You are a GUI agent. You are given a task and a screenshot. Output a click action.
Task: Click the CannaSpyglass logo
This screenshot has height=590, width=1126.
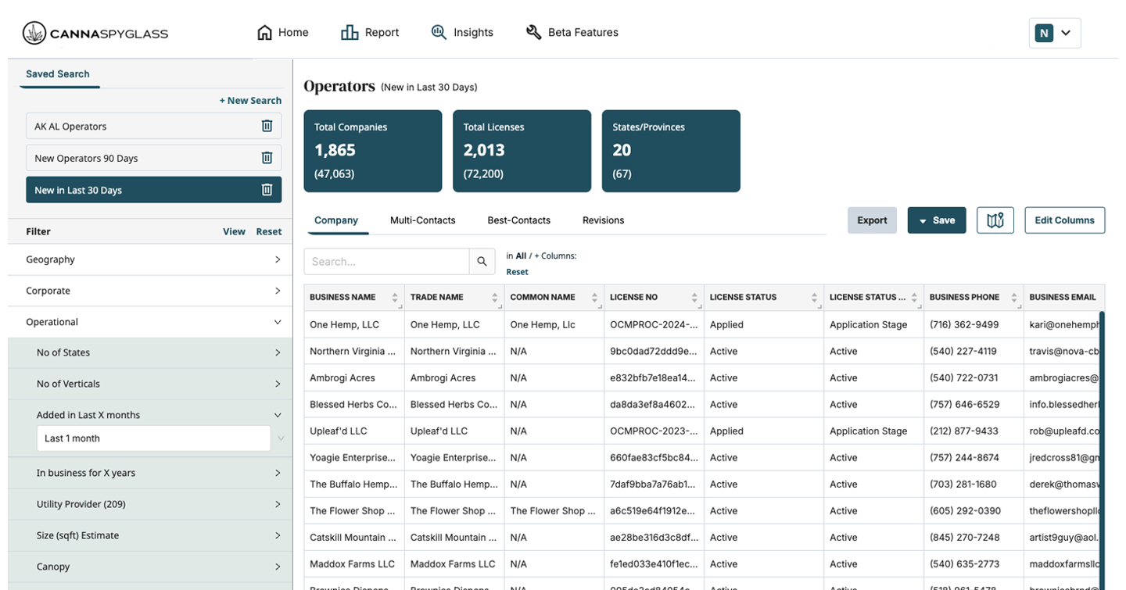click(x=95, y=33)
